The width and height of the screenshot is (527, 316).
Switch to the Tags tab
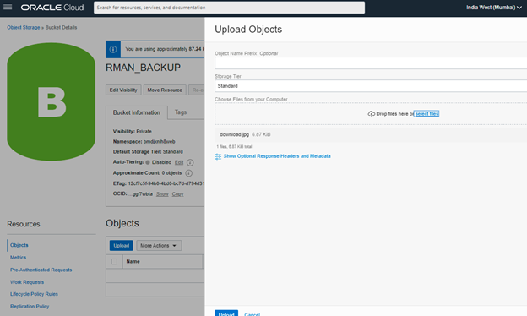[x=181, y=112]
